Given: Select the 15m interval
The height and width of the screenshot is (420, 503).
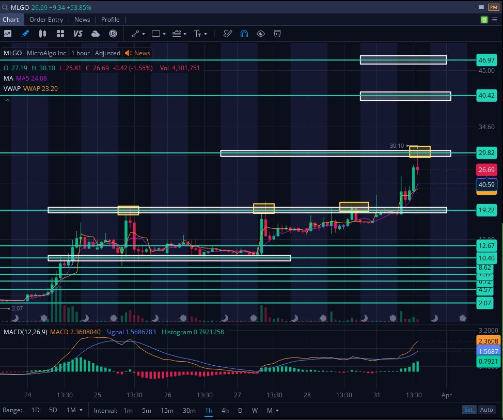Looking at the screenshot, I should click(x=167, y=410).
